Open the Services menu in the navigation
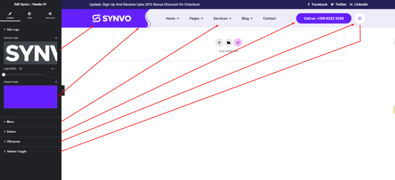The width and height of the screenshot is (395, 180). [x=222, y=19]
